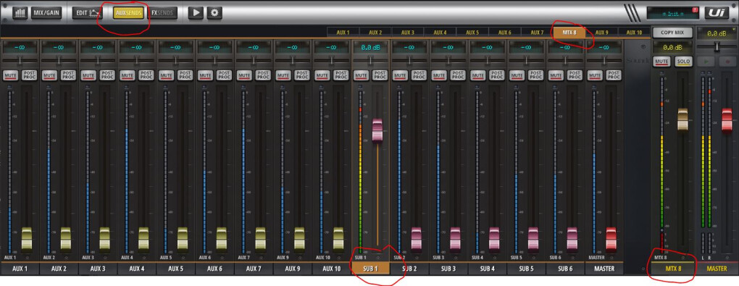Select the AUX 10 tab
This screenshot has width=739, height=286.
[634, 33]
